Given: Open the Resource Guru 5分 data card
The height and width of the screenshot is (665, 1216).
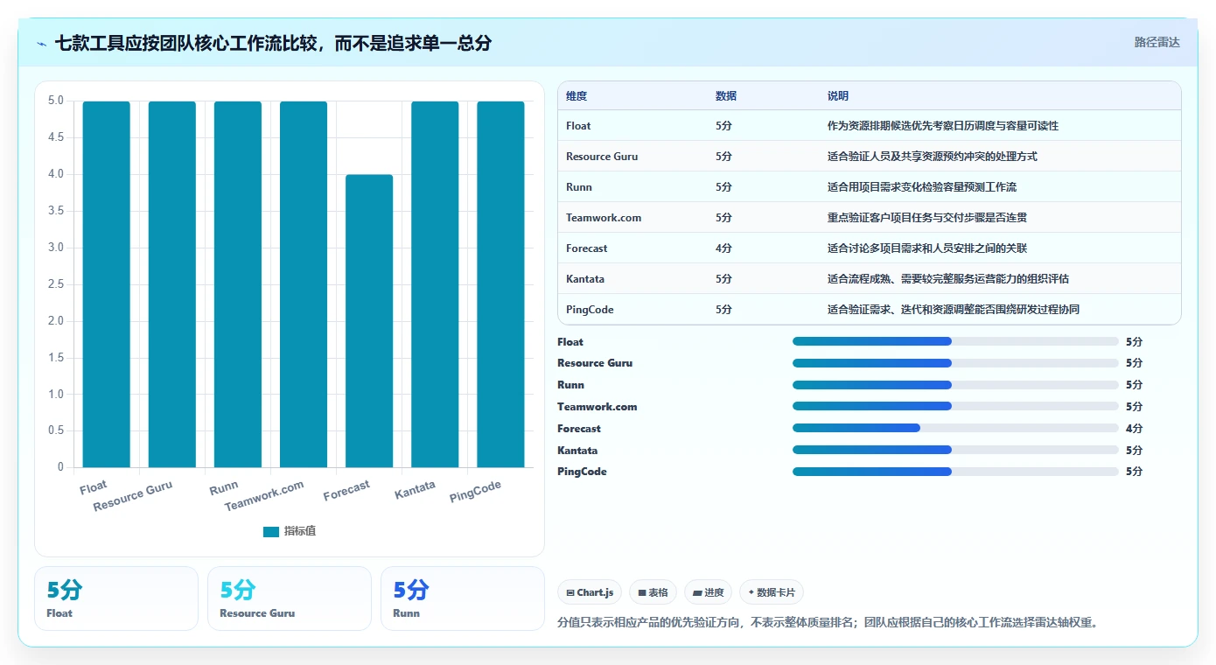Looking at the screenshot, I should pos(290,598).
